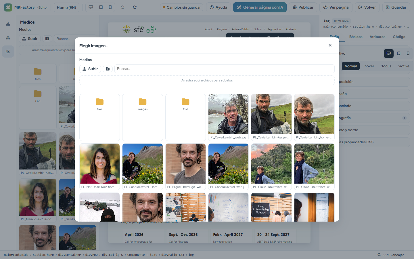This screenshot has height=259, width=414.
Task: Close the Elegir imagen dialog
Action: tap(330, 45)
